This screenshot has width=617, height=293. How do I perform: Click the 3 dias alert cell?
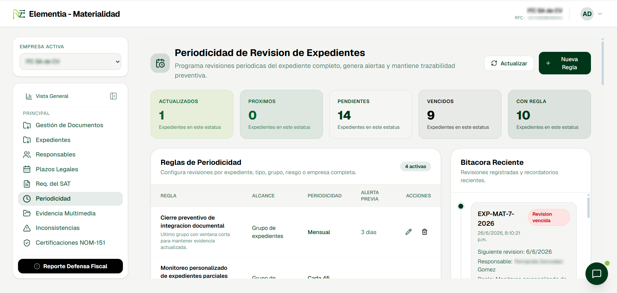point(369,232)
